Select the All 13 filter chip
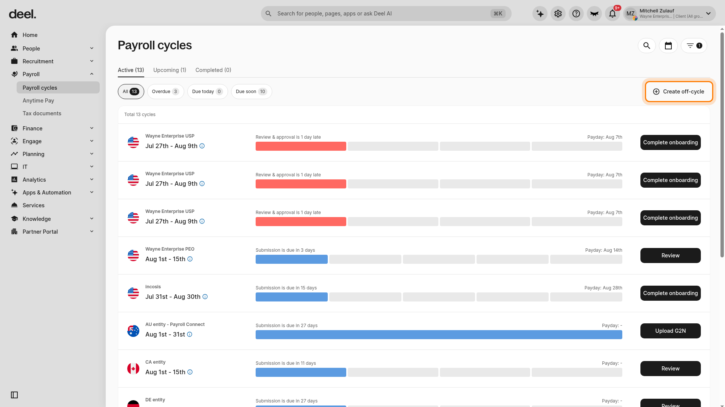The image size is (725, 407). (131, 92)
